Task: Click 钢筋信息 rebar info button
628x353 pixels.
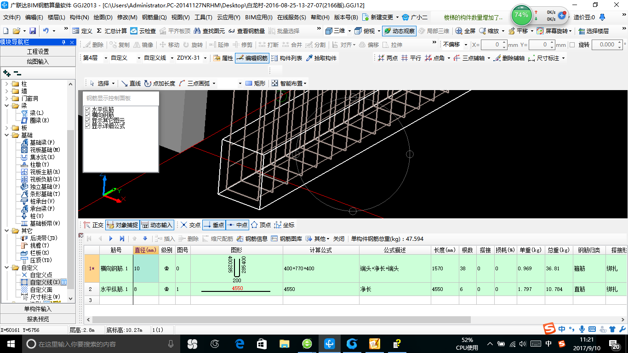Action: click(252, 239)
